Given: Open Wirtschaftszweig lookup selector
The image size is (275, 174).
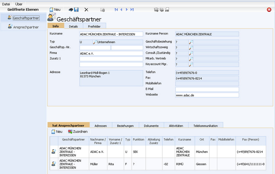Looking at the screenshot, I should pos(191,47).
